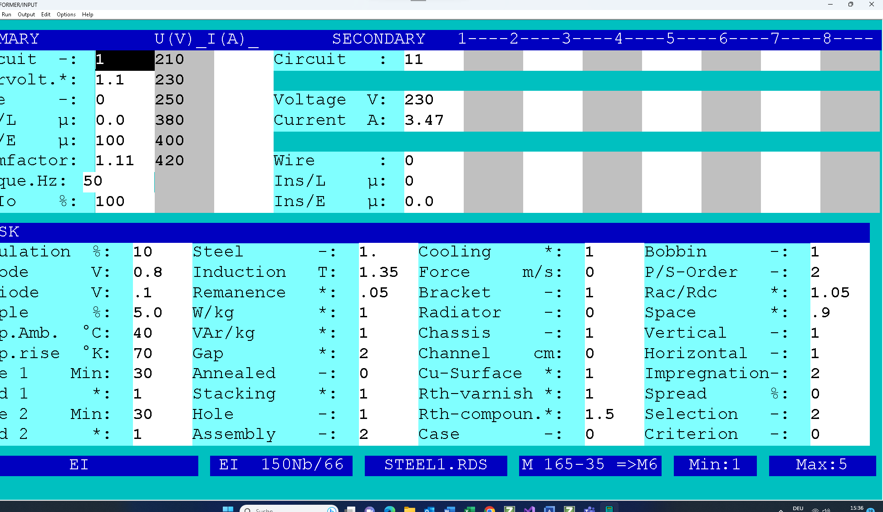
Task: Click the Temp. rise °K field 70
Action: click(162, 354)
